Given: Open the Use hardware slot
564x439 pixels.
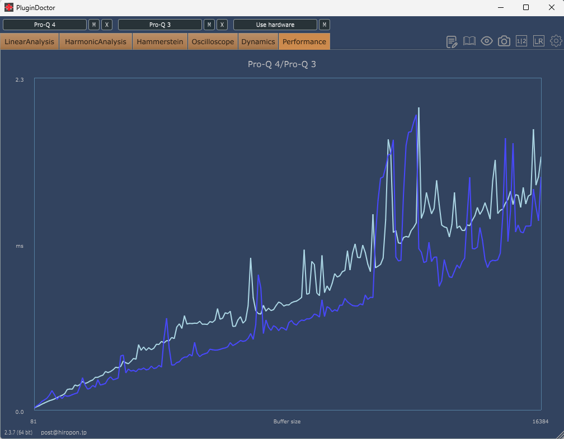Looking at the screenshot, I should click(x=275, y=25).
